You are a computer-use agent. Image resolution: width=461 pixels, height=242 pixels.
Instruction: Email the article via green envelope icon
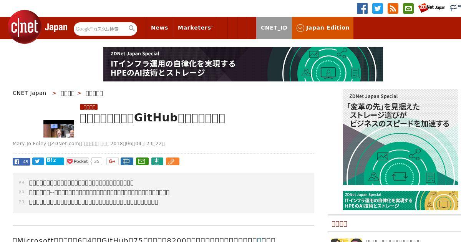click(142, 161)
